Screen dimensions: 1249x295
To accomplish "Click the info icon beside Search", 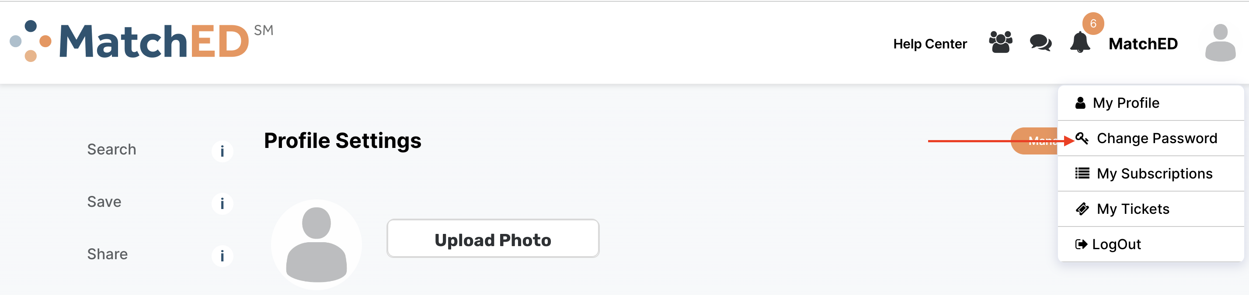I will (x=222, y=151).
